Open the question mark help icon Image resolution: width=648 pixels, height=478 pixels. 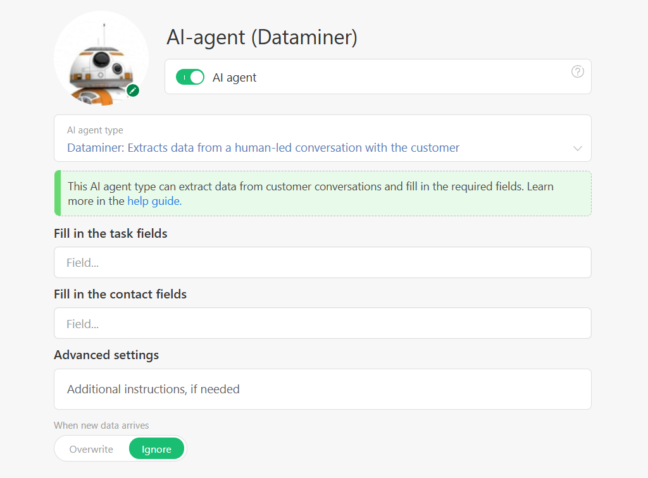578,71
